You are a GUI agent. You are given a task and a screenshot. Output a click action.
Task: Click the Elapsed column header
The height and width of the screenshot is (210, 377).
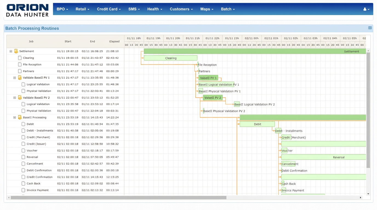114,41
